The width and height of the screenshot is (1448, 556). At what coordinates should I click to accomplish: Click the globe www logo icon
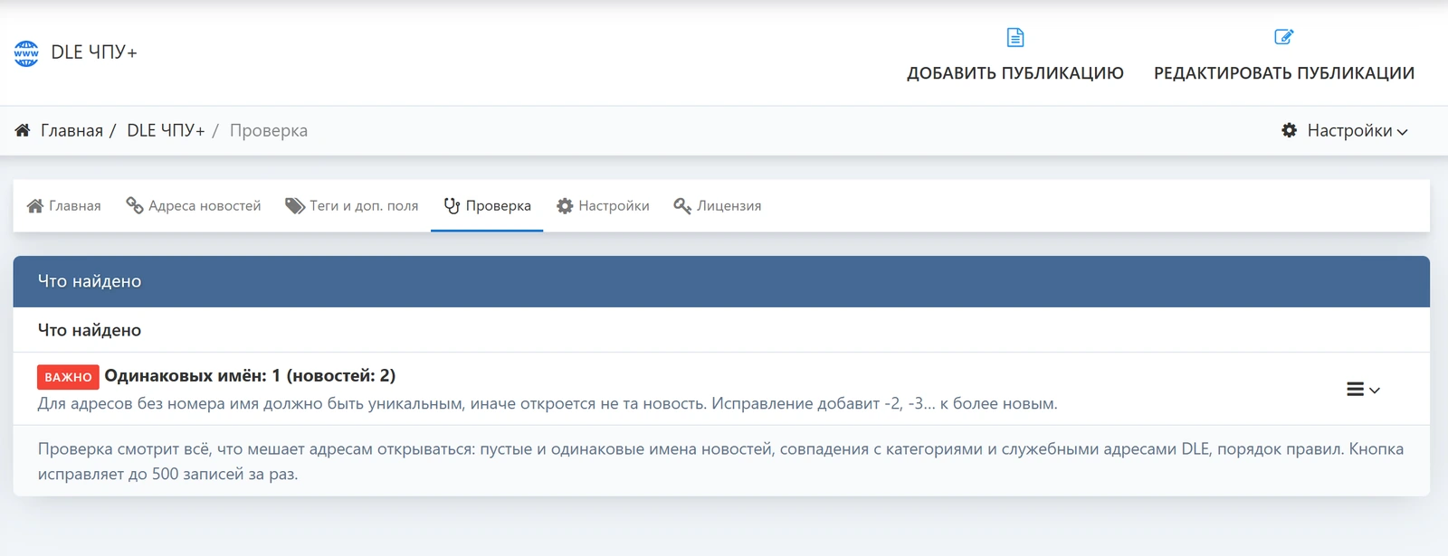tap(26, 53)
